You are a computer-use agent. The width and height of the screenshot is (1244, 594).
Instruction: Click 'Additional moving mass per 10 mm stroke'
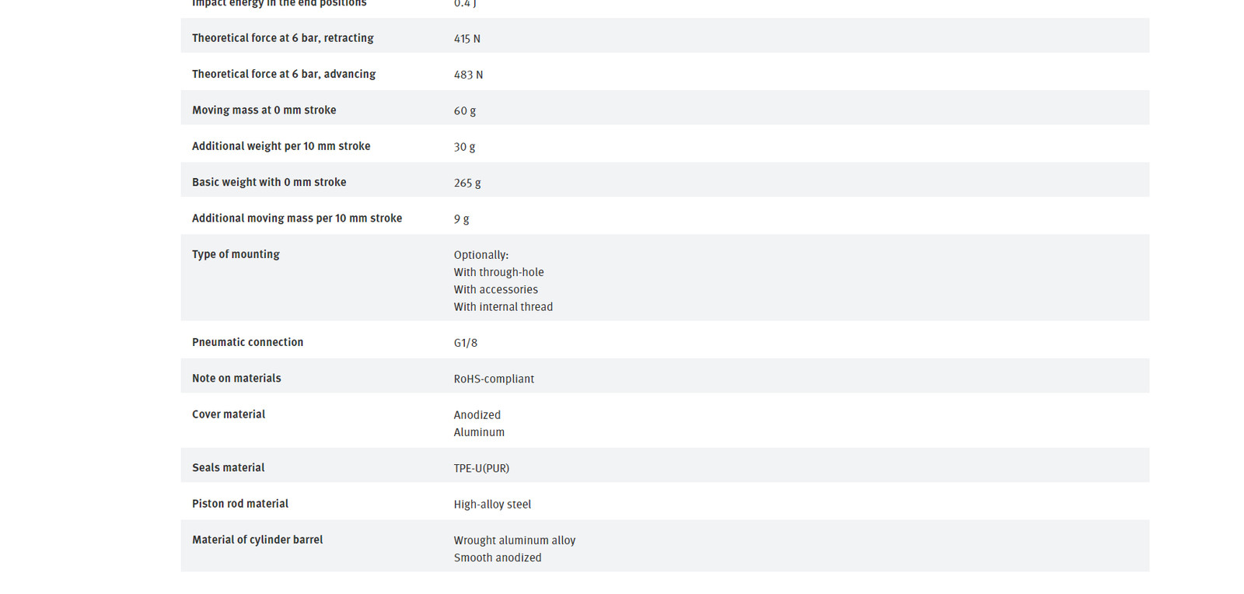coord(297,218)
